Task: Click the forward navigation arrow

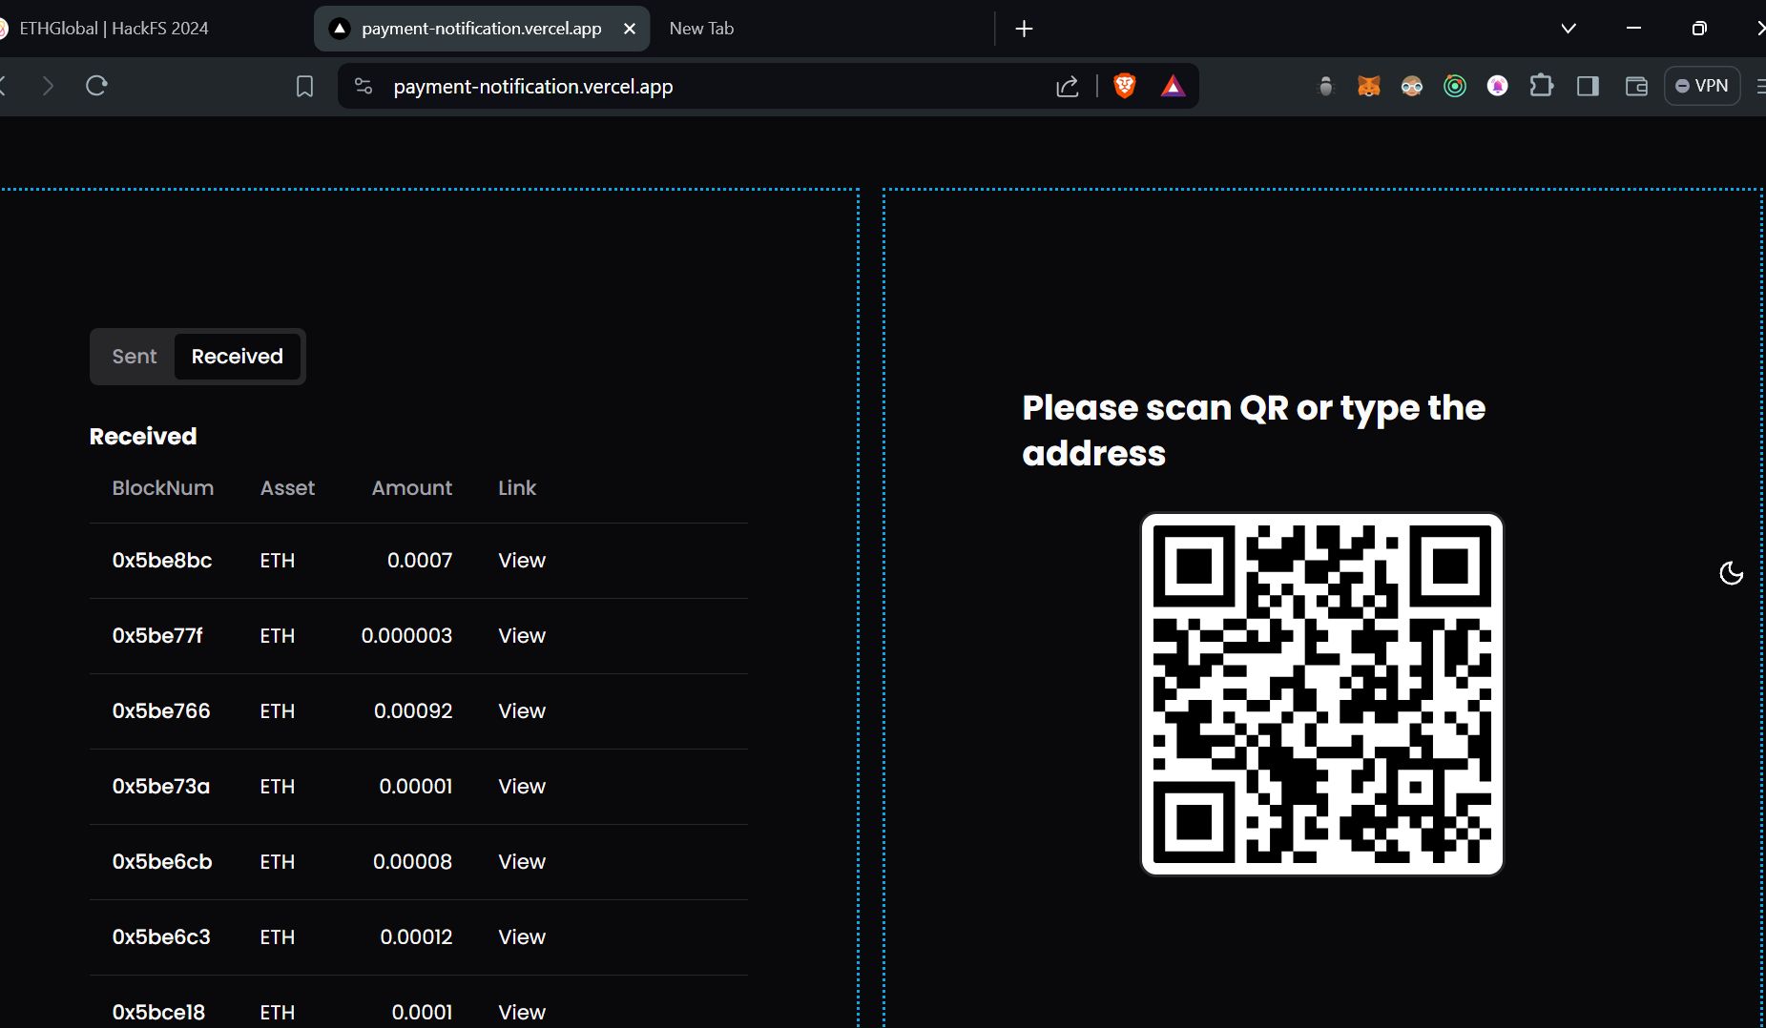Action: [48, 86]
